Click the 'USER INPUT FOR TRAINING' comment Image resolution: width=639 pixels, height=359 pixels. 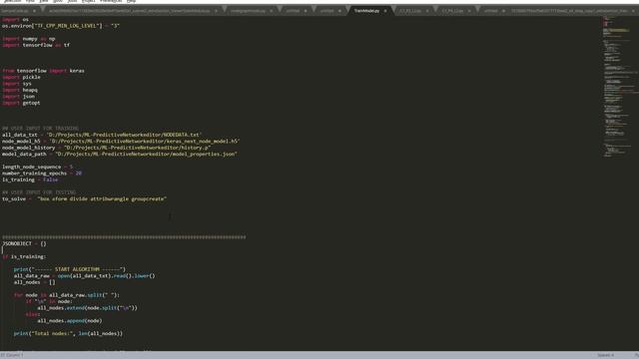point(40,129)
